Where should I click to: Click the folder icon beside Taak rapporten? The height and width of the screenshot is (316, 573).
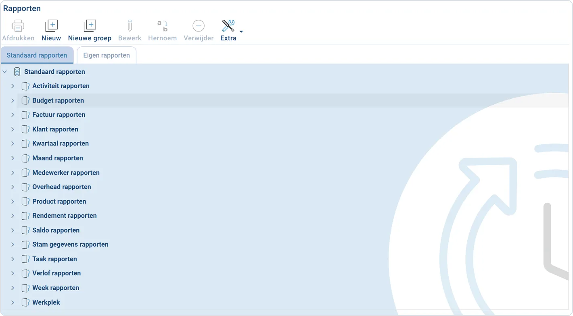tap(25, 259)
